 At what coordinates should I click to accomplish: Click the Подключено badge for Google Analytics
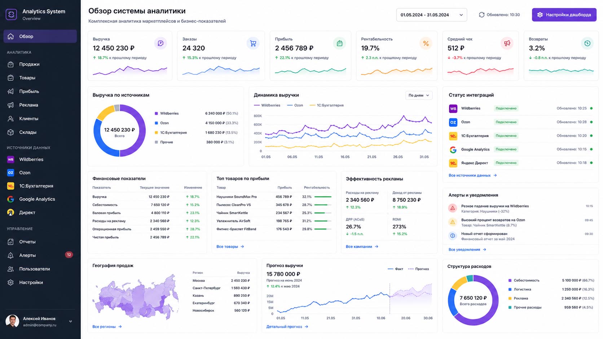point(506,150)
